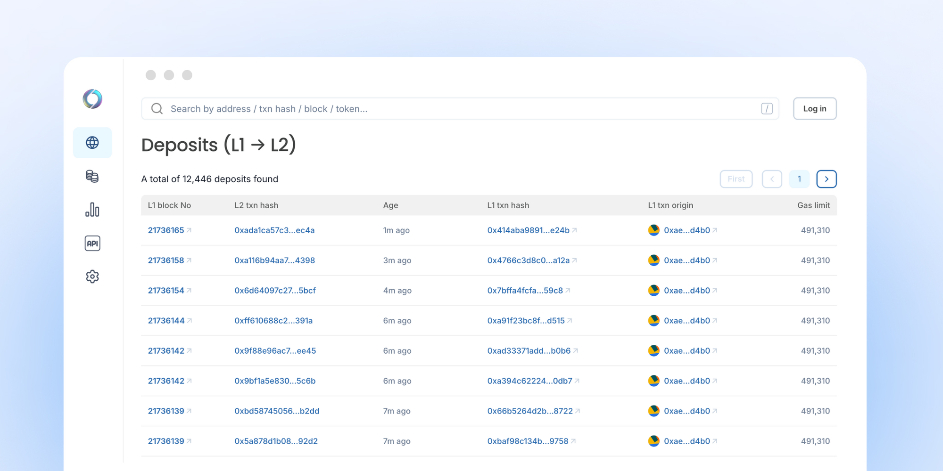Click the Log in button
The height and width of the screenshot is (471, 943).
[815, 109]
